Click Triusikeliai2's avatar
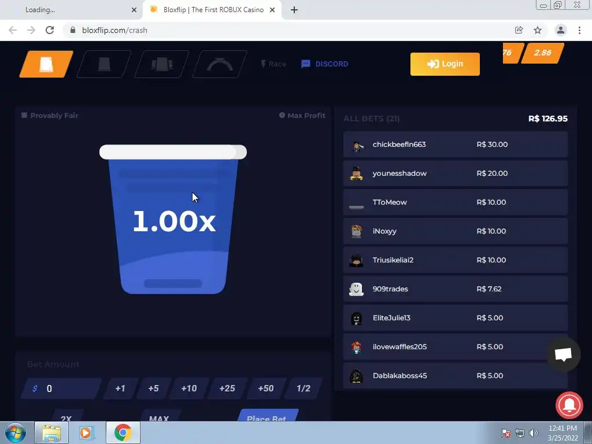592x444 pixels. pos(356,260)
